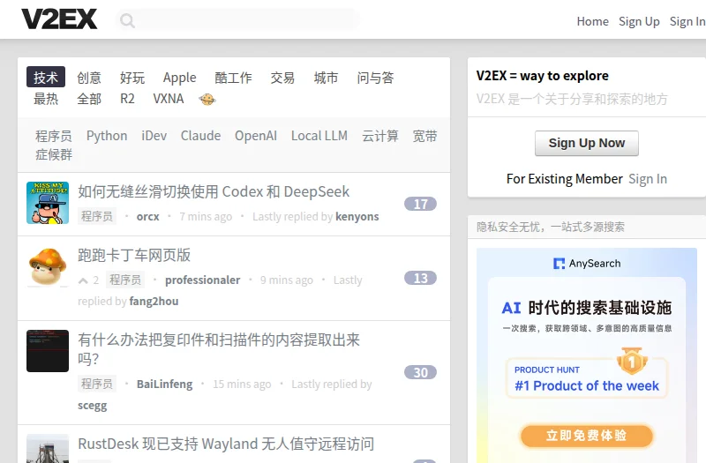706x463 pixels.
Task: Switch to the 交易 tab
Action: point(282,78)
